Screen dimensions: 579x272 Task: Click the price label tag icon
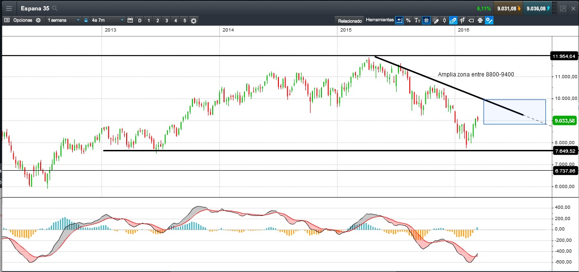471,20
